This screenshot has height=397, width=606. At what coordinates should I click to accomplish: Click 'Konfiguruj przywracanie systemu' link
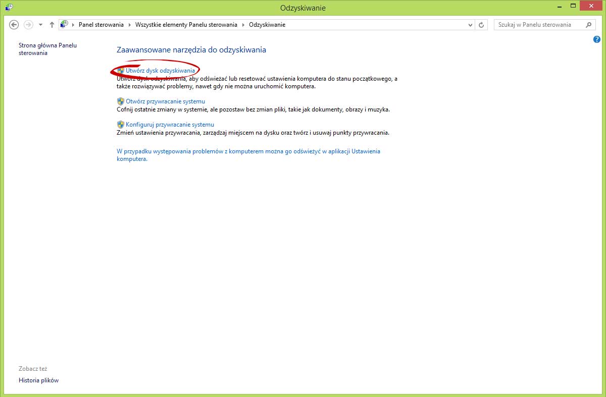[x=170, y=125]
